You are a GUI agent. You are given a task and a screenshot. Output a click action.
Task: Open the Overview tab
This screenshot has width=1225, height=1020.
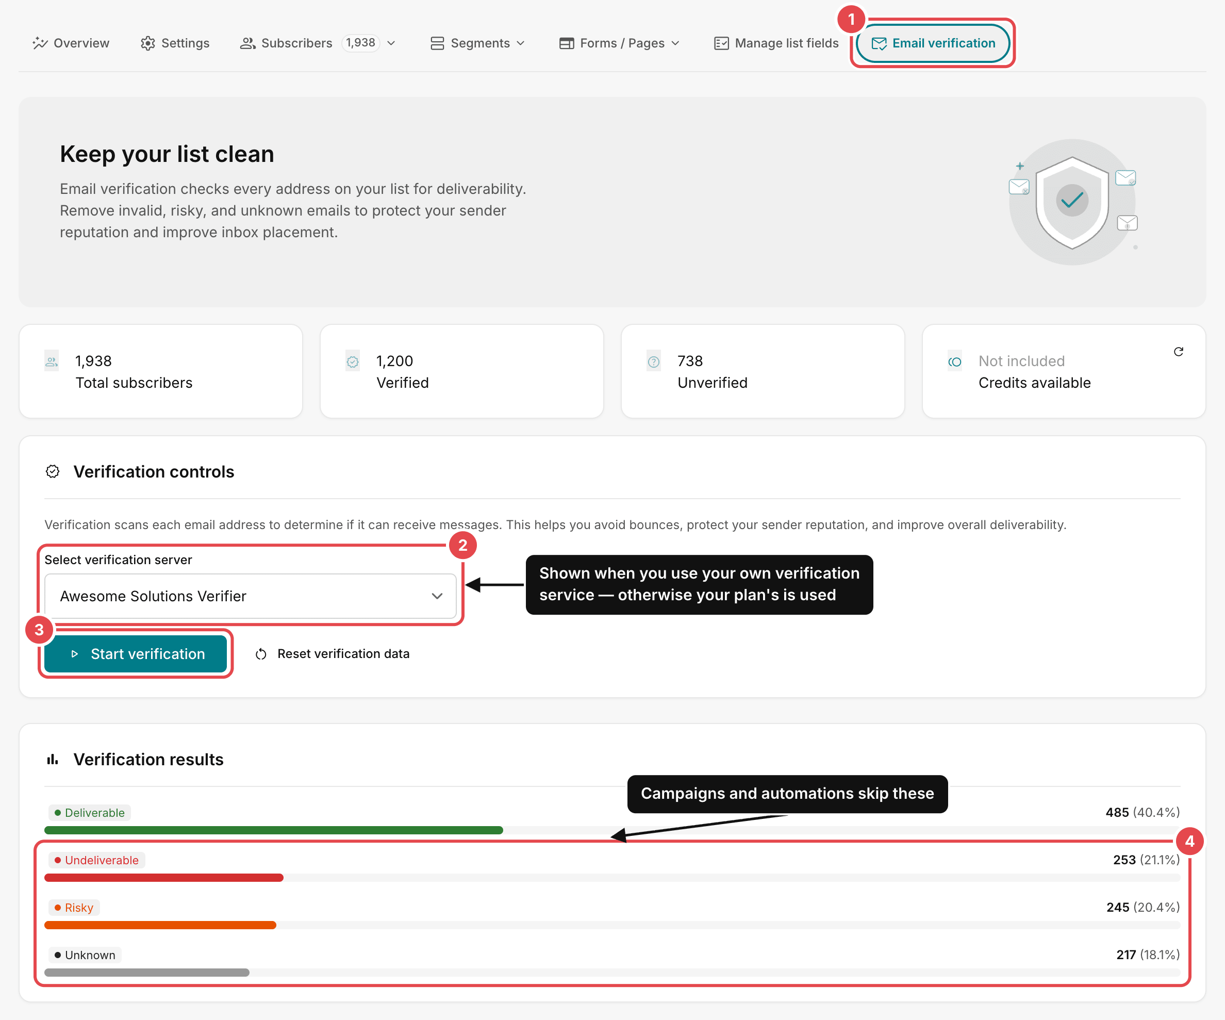[71, 43]
